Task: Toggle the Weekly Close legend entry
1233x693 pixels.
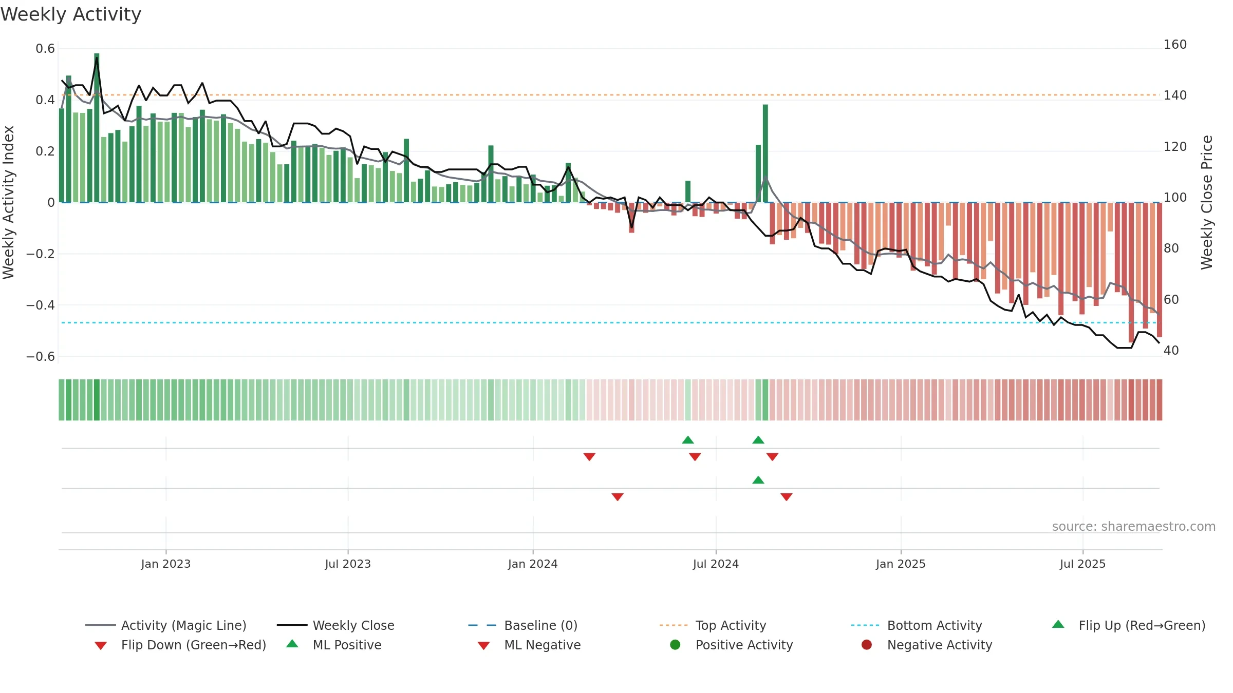Action: click(x=335, y=625)
